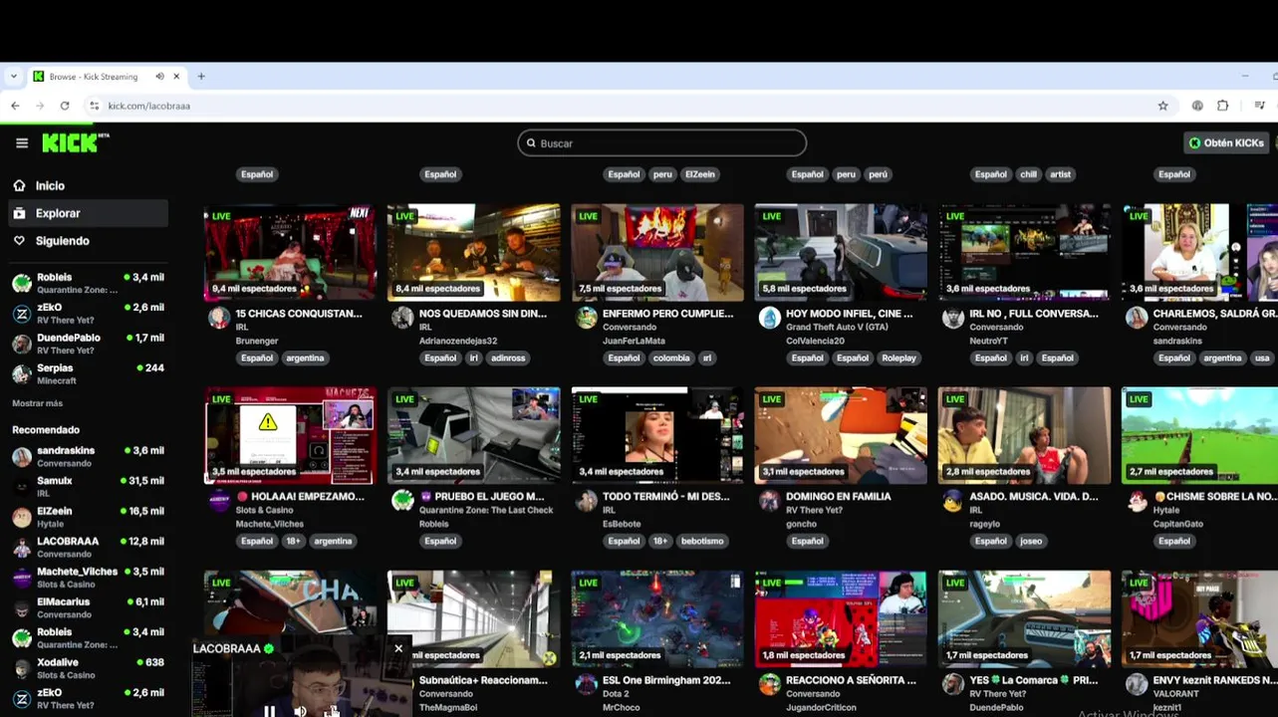
Task: Open recommended channel Samulx
Action: coord(88,486)
